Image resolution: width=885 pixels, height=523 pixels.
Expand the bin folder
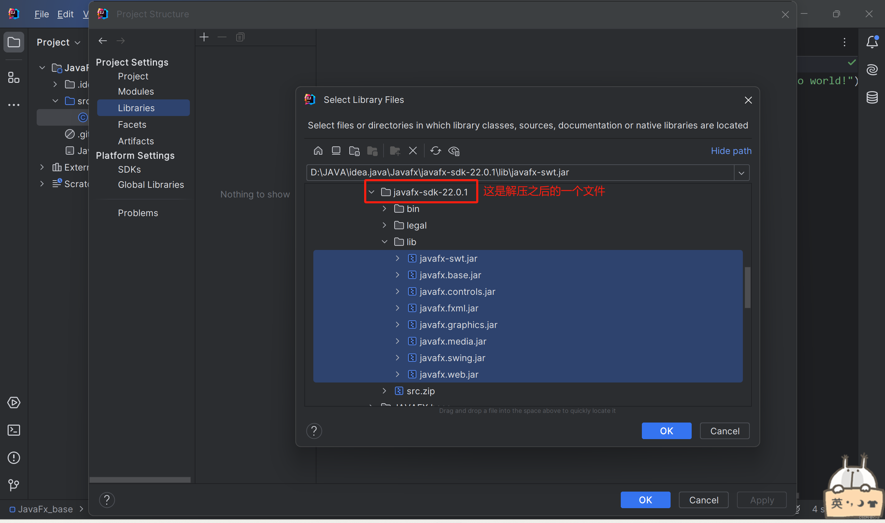point(385,209)
